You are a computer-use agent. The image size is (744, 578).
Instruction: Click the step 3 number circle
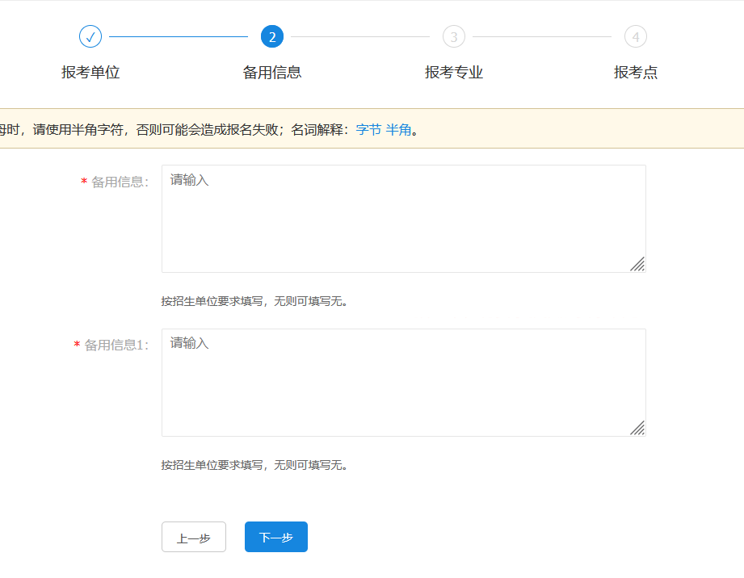(454, 36)
